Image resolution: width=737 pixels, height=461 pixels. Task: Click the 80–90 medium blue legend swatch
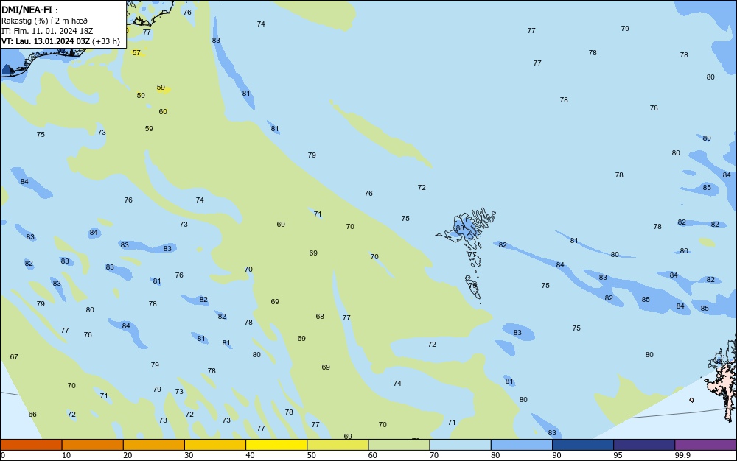521,445
